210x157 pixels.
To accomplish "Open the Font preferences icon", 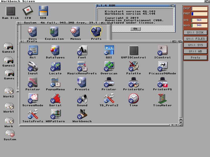I will point(82,50).
